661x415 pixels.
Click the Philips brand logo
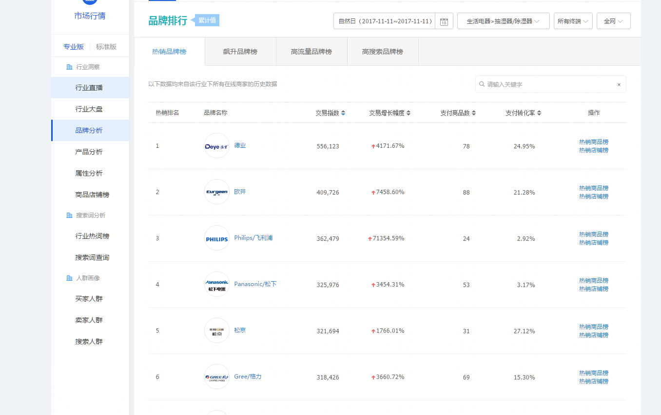216,238
